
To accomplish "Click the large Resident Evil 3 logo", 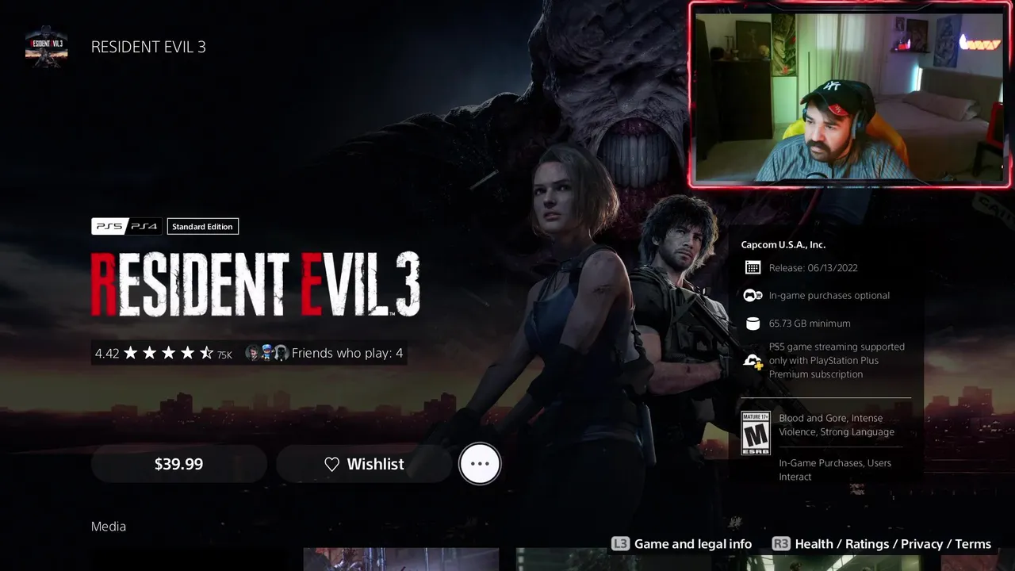I will tap(255, 285).
